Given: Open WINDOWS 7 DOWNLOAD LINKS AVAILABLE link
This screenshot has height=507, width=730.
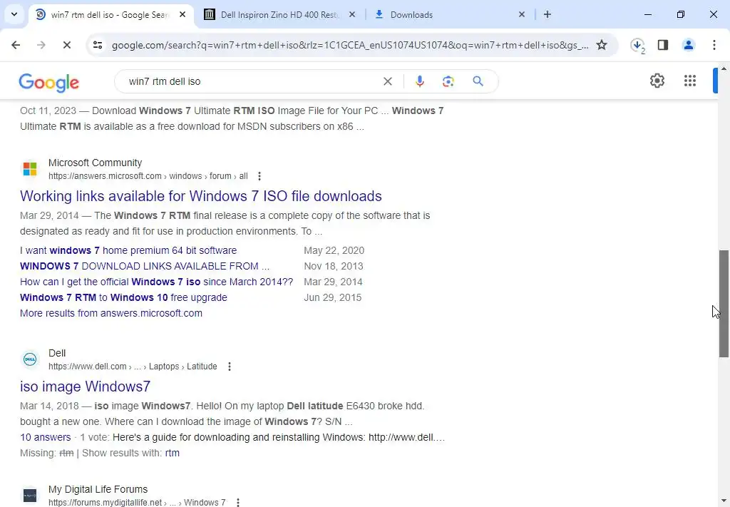Looking at the screenshot, I should pos(145,266).
